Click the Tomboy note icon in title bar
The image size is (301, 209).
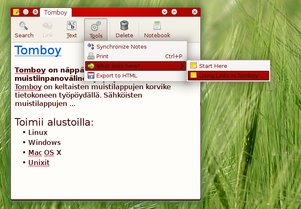(16, 12)
